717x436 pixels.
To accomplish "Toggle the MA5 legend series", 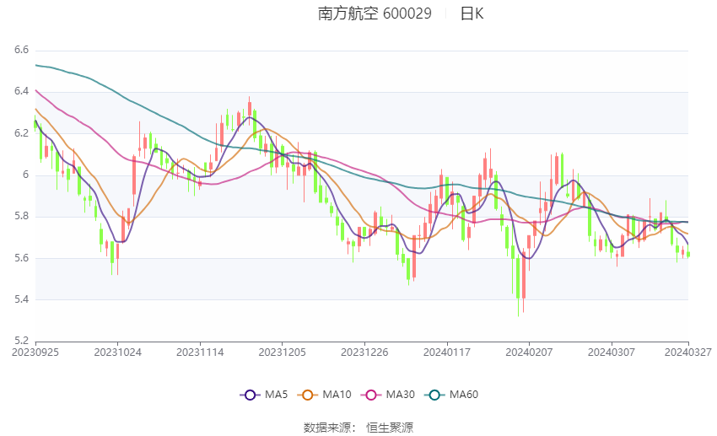I will coord(264,395).
